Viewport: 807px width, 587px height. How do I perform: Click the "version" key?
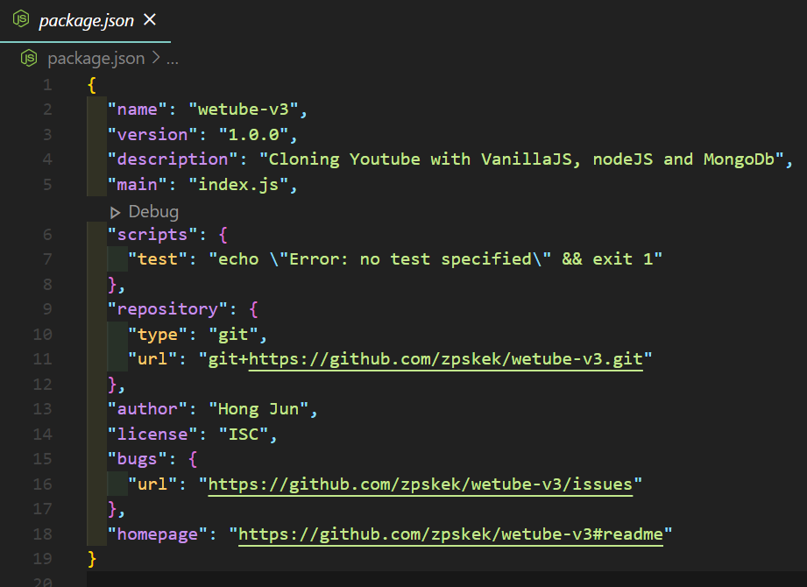click(x=152, y=135)
